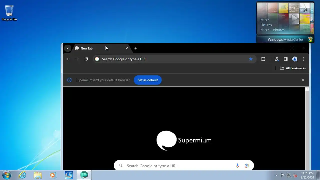Image resolution: width=320 pixels, height=180 pixels.
Task: Dismiss the default browser infobar
Action: [303, 80]
